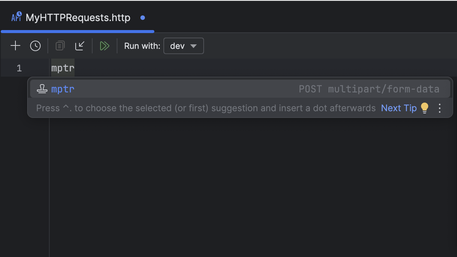This screenshot has height=257, width=457.
Task: Open the Run with environment dropdown
Action: [x=183, y=46]
